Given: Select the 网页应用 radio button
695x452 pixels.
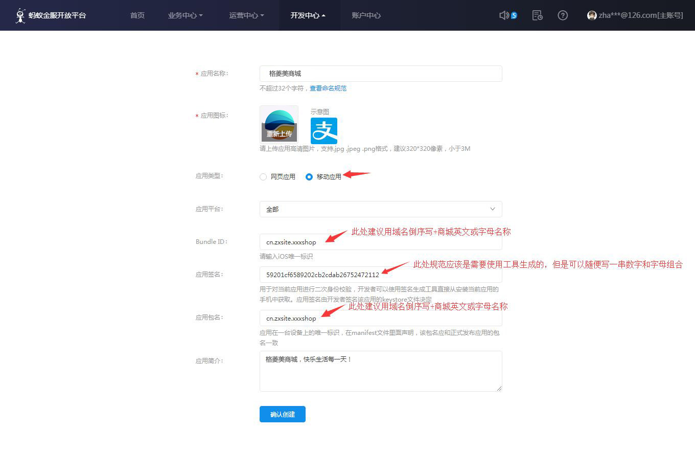Looking at the screenshot, I should pyautogui.click(x=263, y=177).
